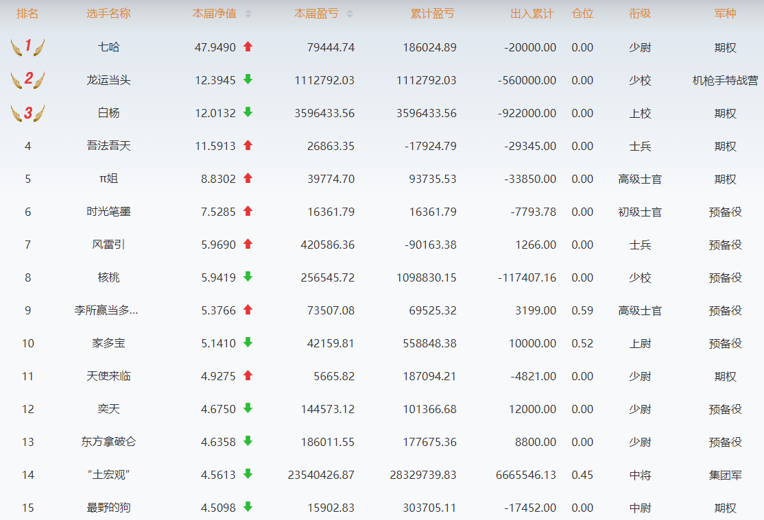This screenshot has height=520, width=764.
Task: Open player “土宏观”
Action: pos(108,475)
